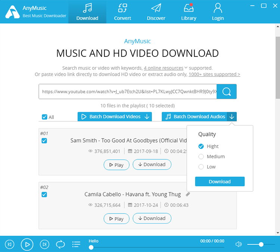Click the AnyMusic logo icon
The image size is (280, 252).
pyautogui.click(x=12, y=12)
